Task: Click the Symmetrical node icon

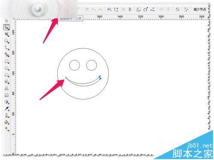Action: (100, 9)
